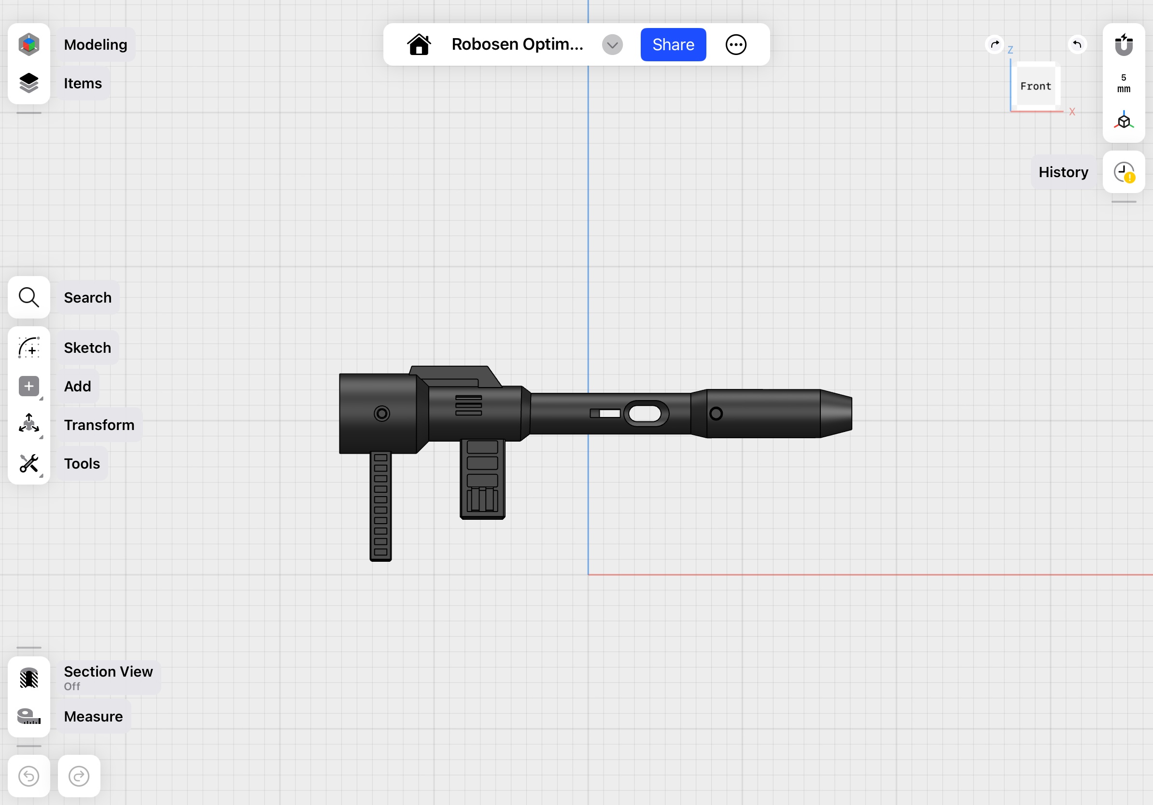Open the Modeling workspace cube icon
Image resolution: width=1153 pixels, height=805 pixels.
28,45
